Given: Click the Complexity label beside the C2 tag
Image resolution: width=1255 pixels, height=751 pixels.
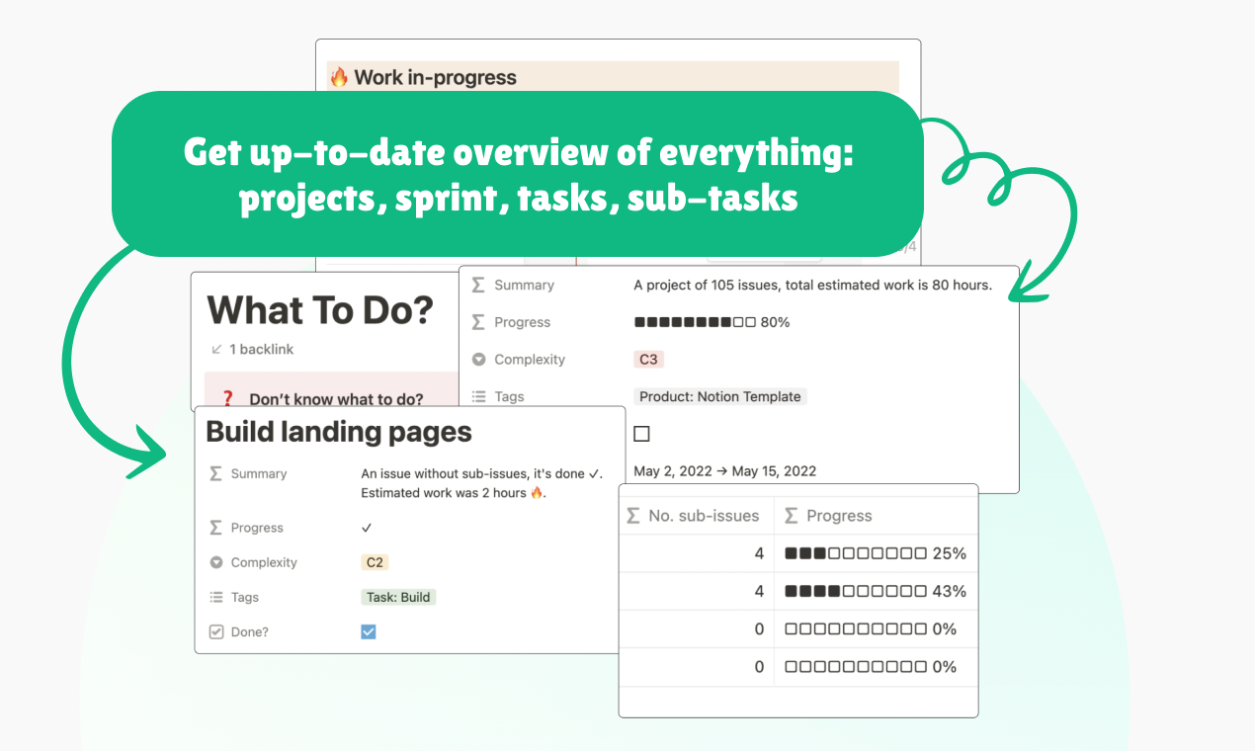Looking at the screenshot, I should point(264,562).
